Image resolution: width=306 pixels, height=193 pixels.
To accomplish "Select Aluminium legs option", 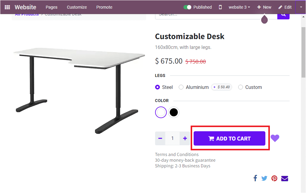I will point(181,87).
